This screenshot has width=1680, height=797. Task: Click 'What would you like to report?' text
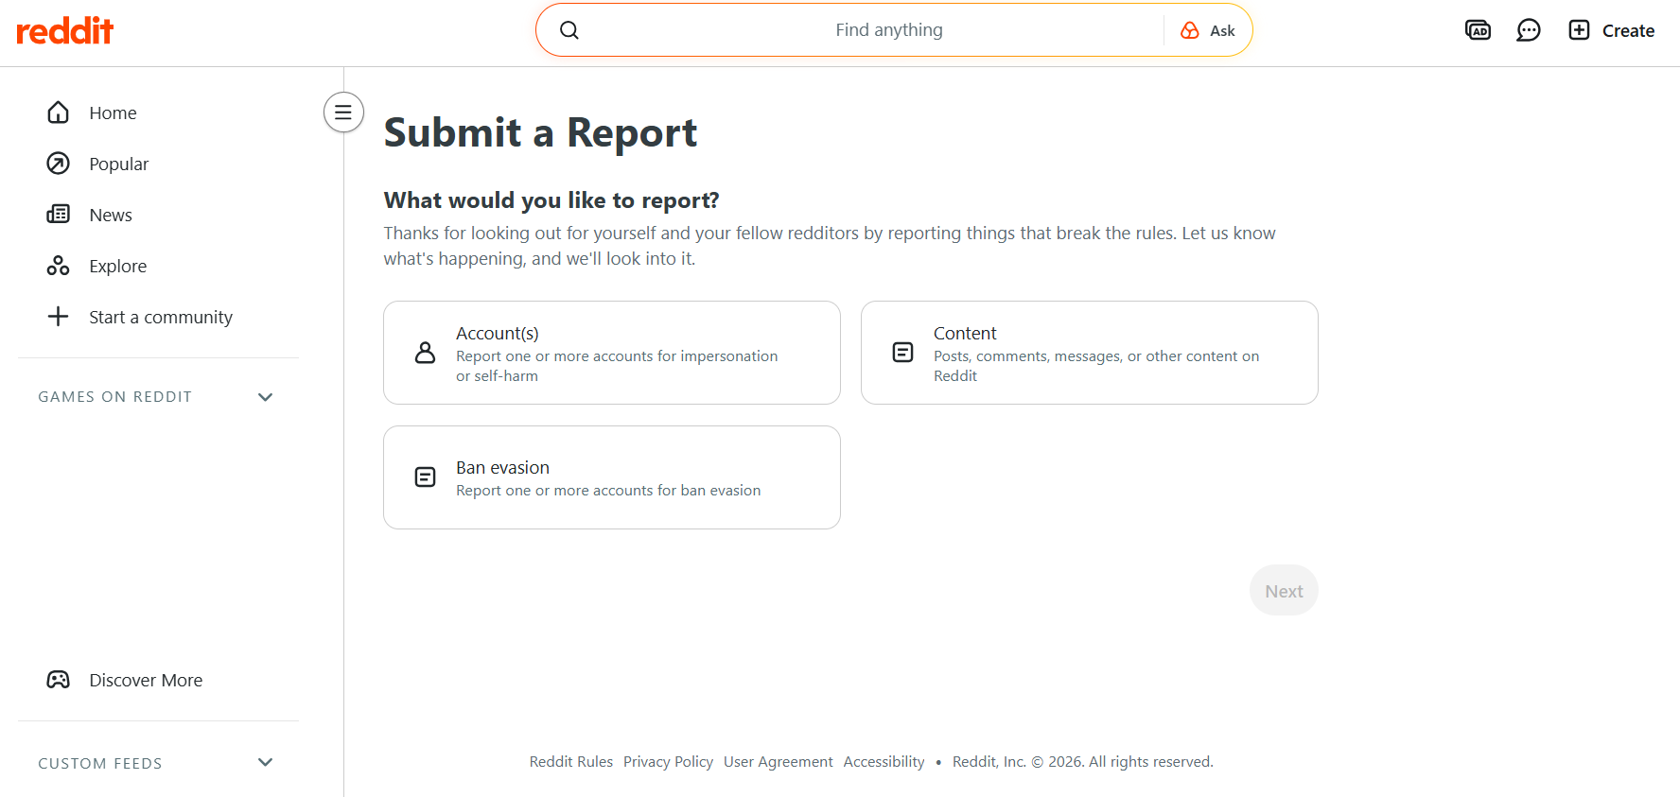551,200
